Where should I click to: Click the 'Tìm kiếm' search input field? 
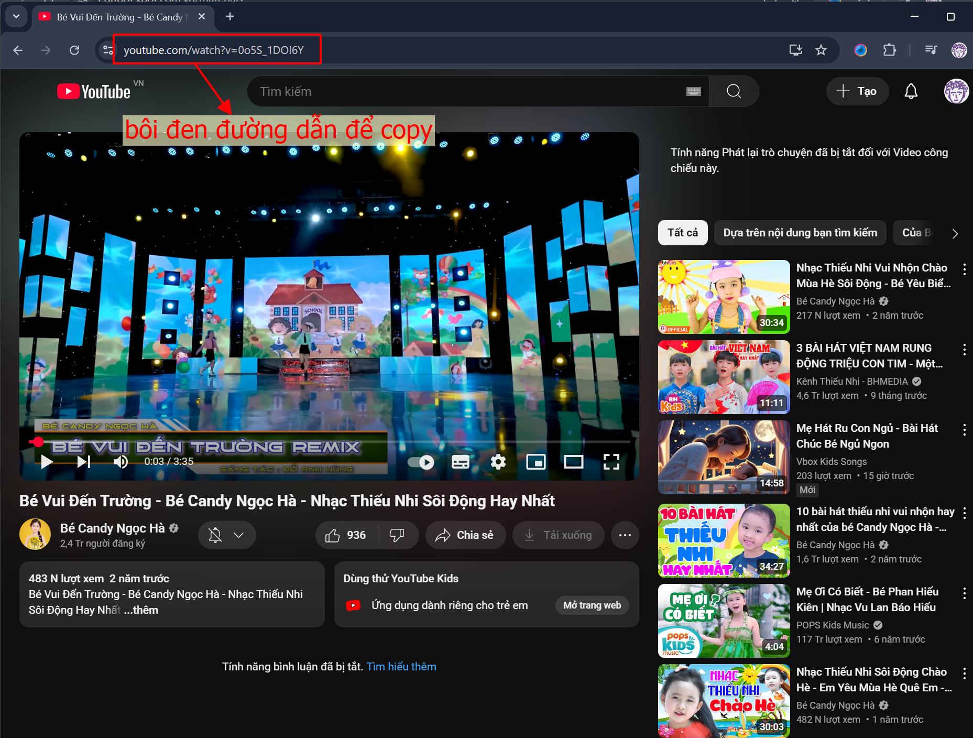point(466,92)
